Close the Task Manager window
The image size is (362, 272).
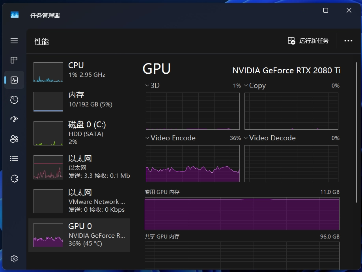point(349,10)
